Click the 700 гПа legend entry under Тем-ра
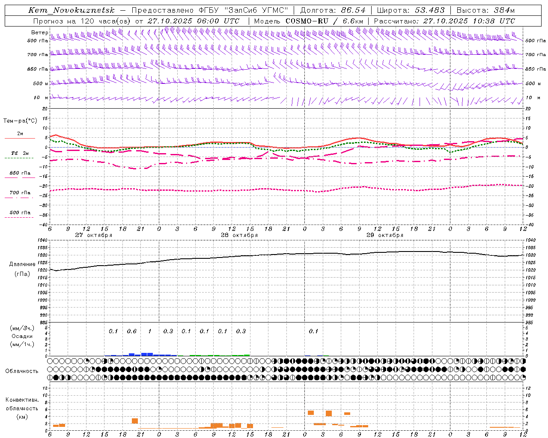 pos(20,193)
